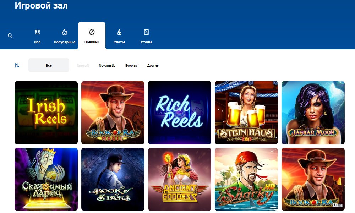Viewport: 355px width, 213px height.
Task: Click the sort arrows icon
Action: [x=17, y=65]
